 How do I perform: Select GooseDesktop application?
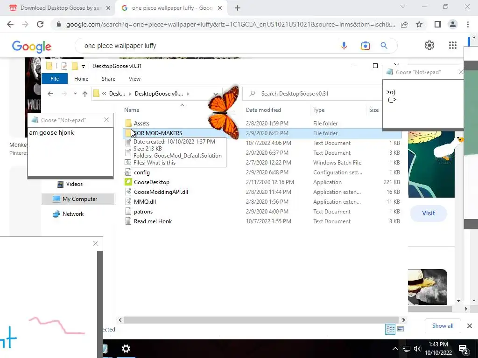(x=152, y=182)
